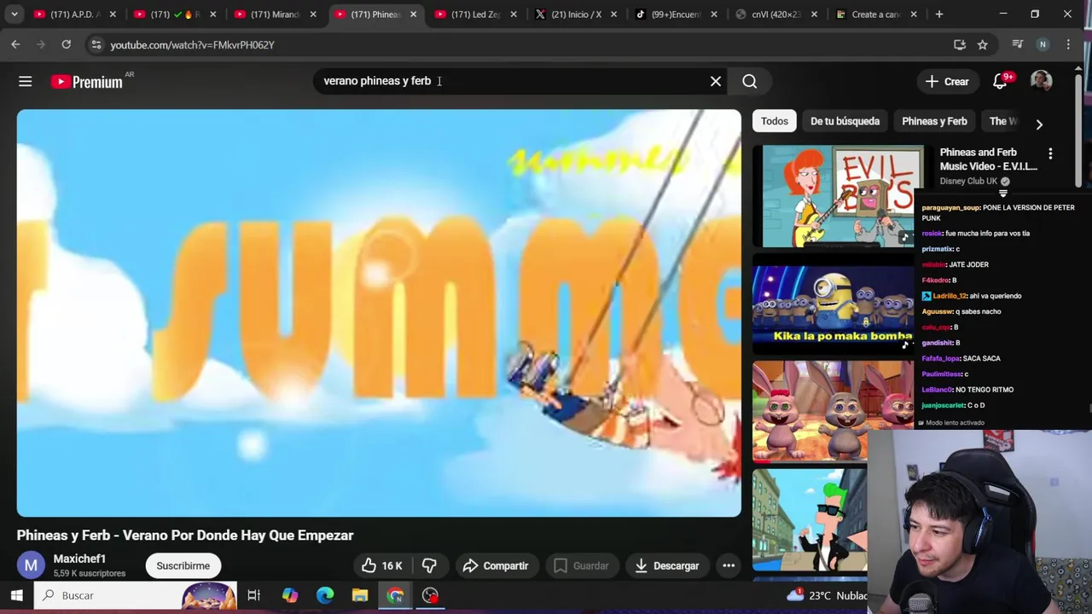Click the address bar URL

(x=192, y=44)
